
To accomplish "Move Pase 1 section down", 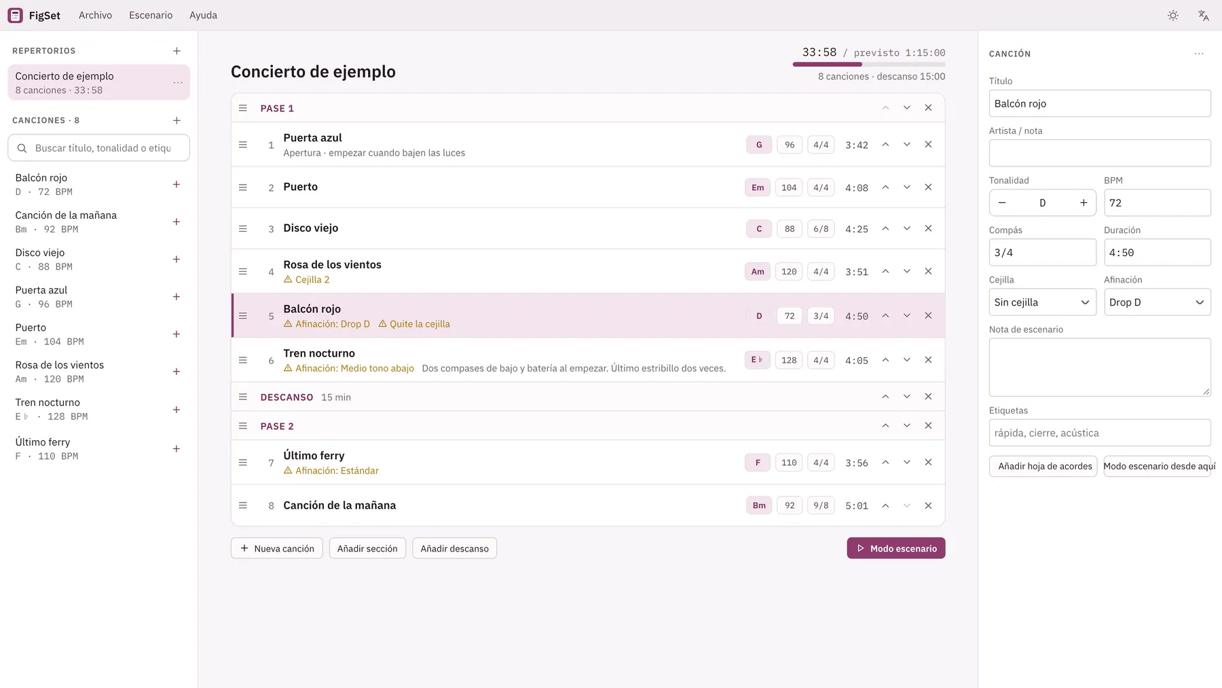I will tap(907, 108).
